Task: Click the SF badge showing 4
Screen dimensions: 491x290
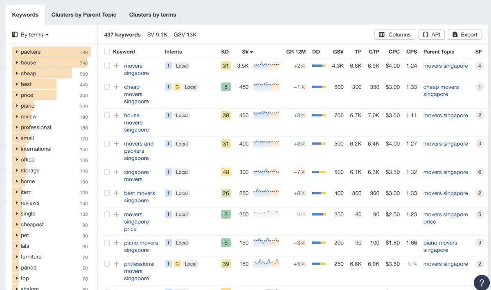Action: click(480, 66)
